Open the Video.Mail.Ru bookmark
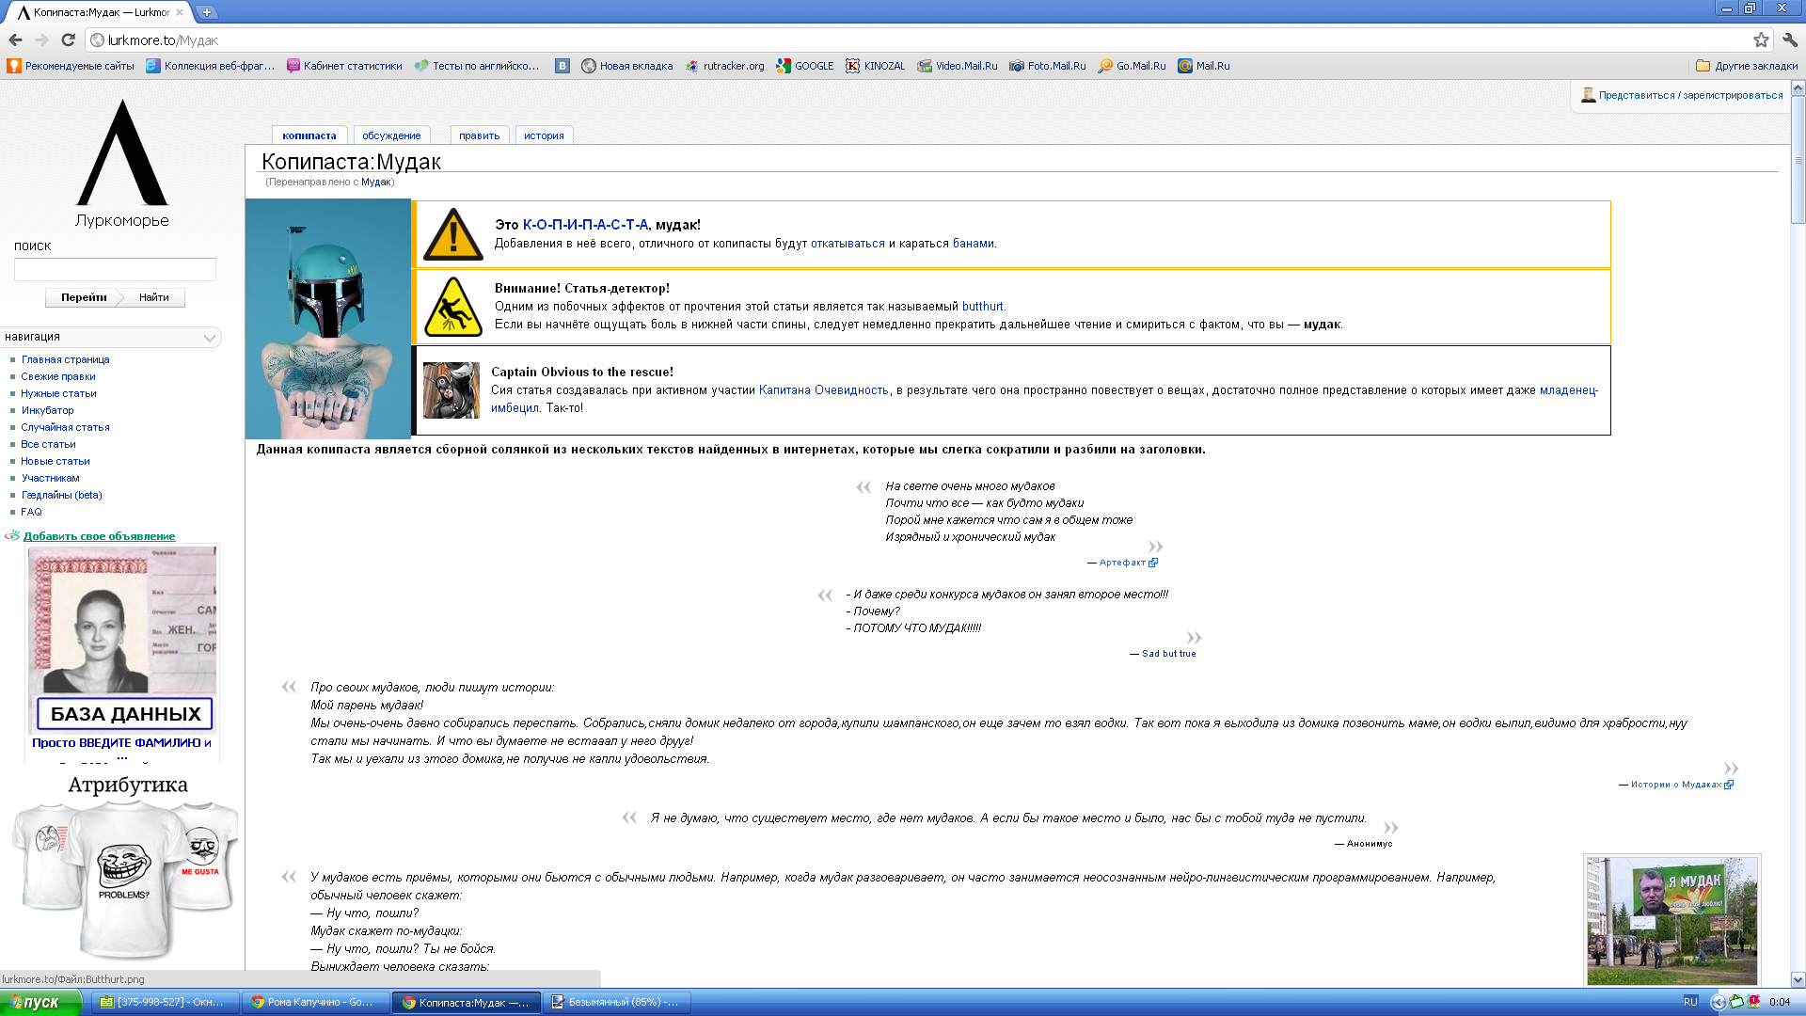The width and height of the screenshot is (1806, 1016). click(958, 66)
